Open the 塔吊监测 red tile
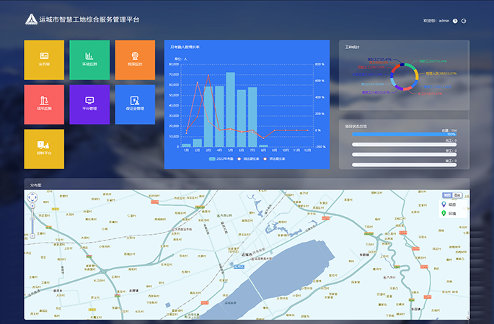The width and height of the screenshot is (494, 324). pos(44,104)
